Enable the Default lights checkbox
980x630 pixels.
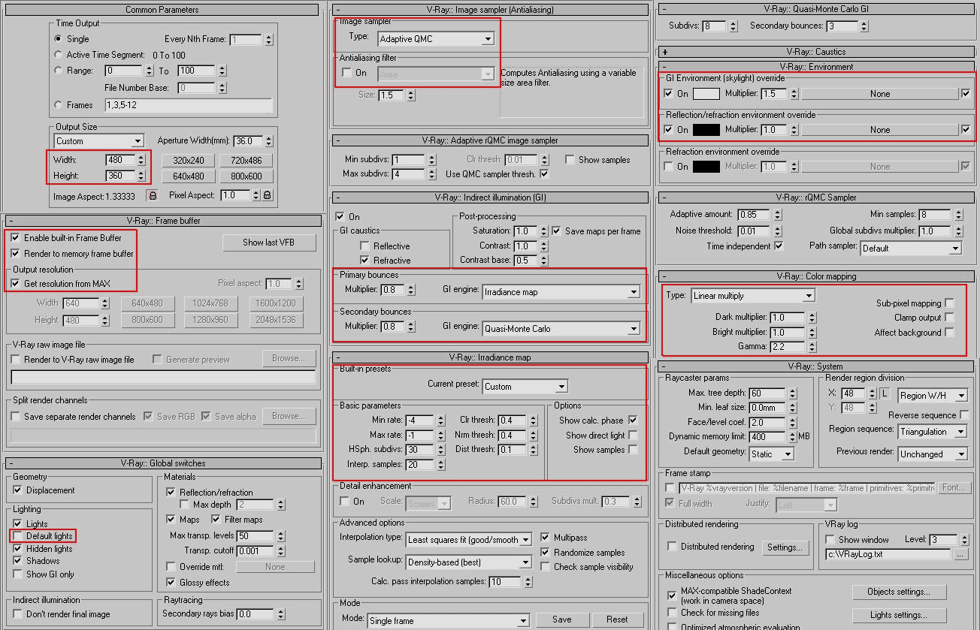pos(17,536)
